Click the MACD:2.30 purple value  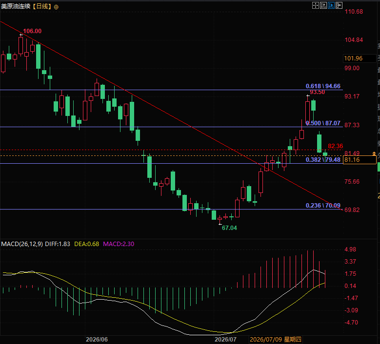tap(119, 244)
